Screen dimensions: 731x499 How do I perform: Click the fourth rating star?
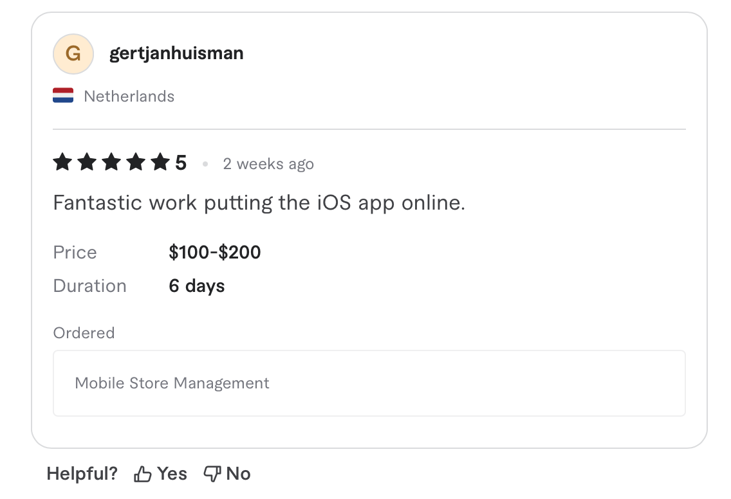[x=134, y=163]
